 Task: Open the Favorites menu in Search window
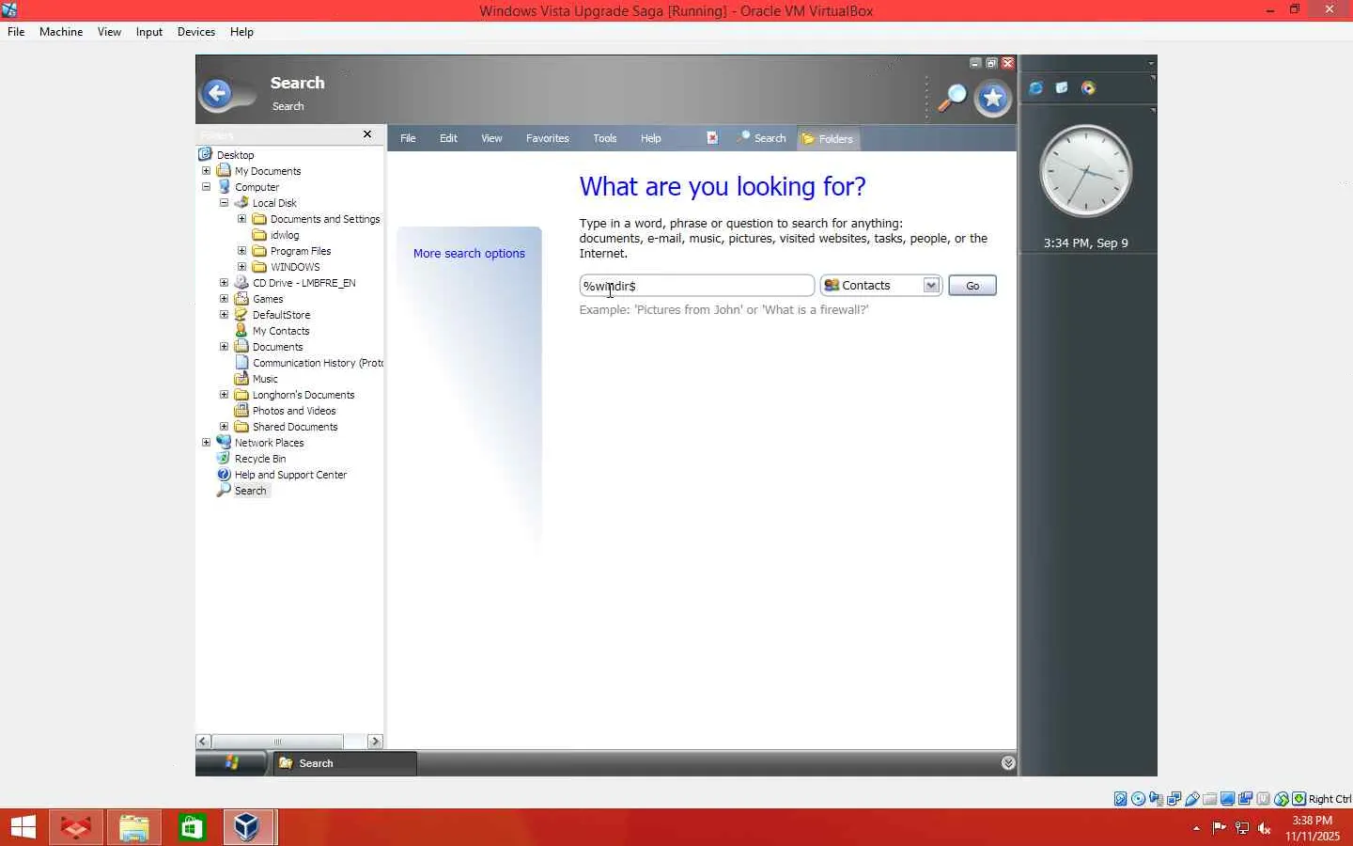(x=548, y=138)
